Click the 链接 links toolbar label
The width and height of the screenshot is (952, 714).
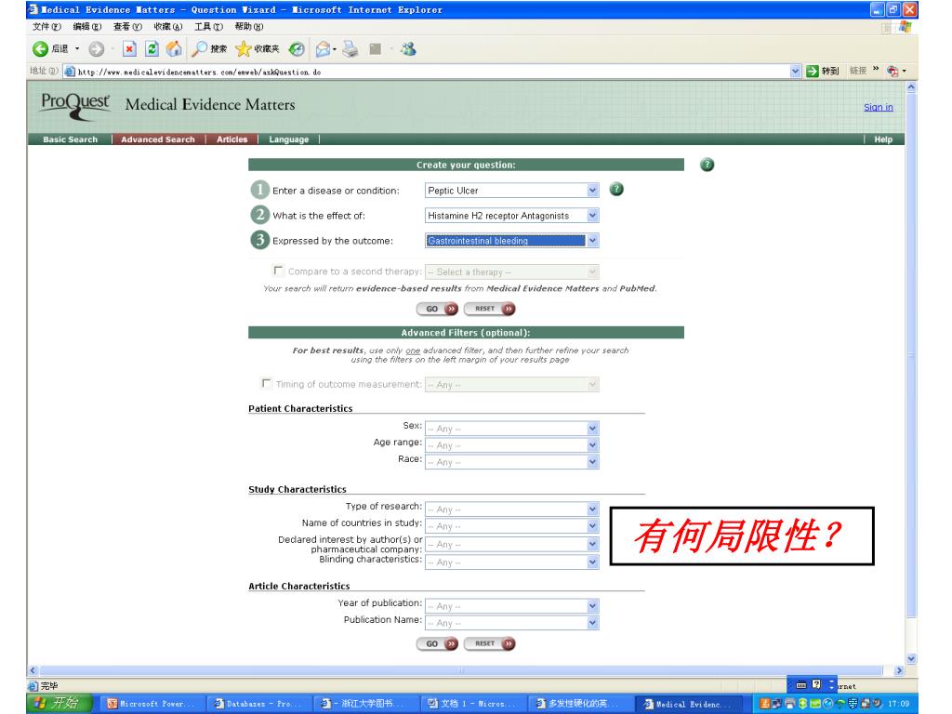click(857, 71)
